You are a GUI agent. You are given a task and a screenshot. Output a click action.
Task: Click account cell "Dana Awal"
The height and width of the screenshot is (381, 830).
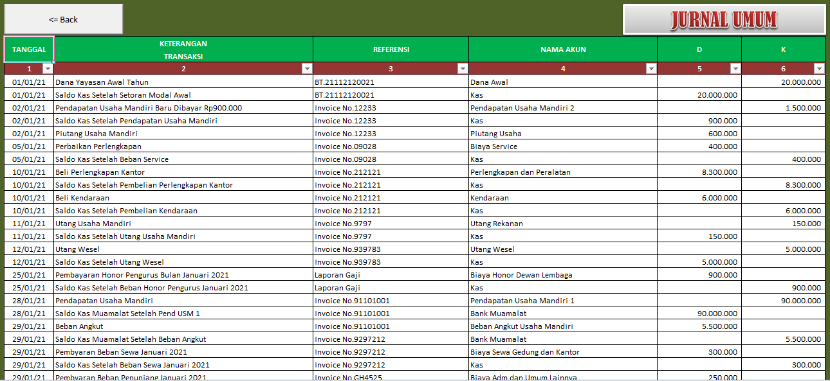click(563, 82)
